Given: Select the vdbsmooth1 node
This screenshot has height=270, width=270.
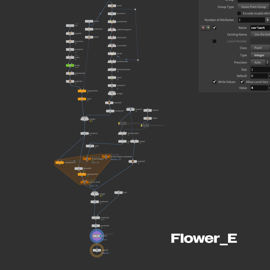Looking at the screenshot, I should pos(112,37).
